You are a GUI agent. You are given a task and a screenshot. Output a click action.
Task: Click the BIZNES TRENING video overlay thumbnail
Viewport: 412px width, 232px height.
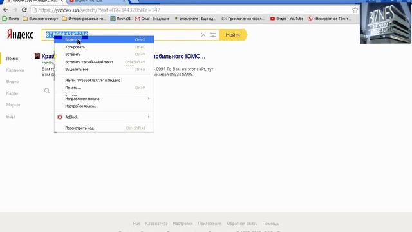(386, 23)
